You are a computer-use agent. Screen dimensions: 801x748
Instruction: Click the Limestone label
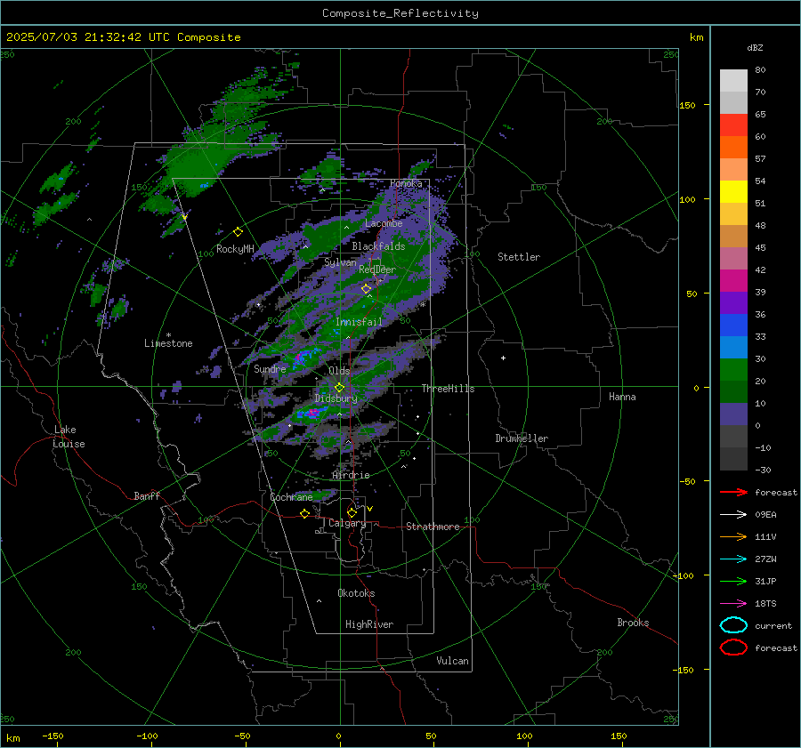(x=168, y=343)
